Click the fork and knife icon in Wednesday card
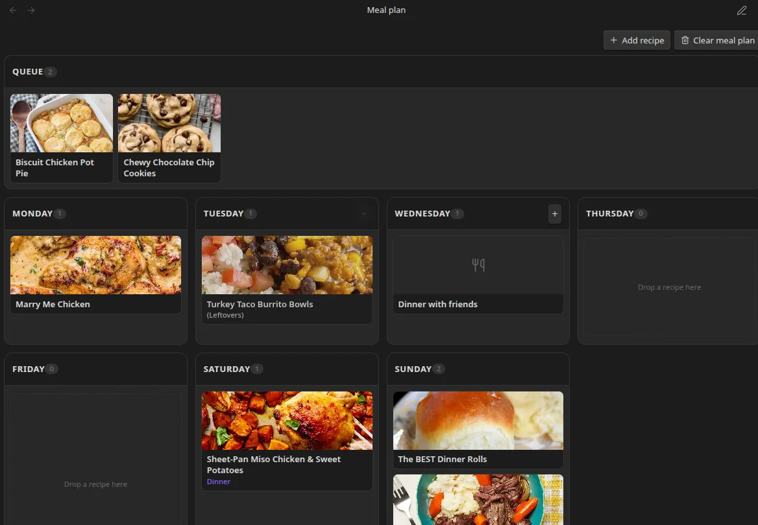 [x=478, y=264]
